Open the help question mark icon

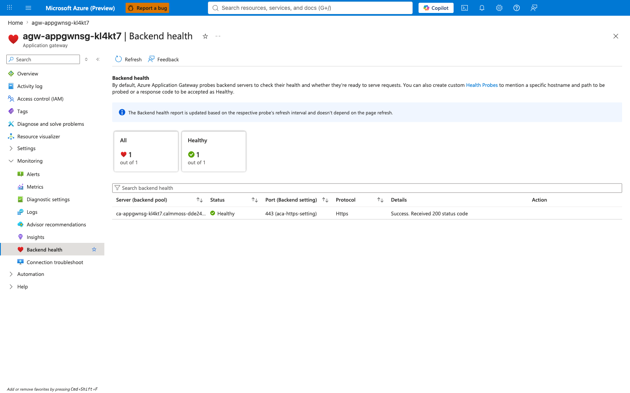click(517, 8)
